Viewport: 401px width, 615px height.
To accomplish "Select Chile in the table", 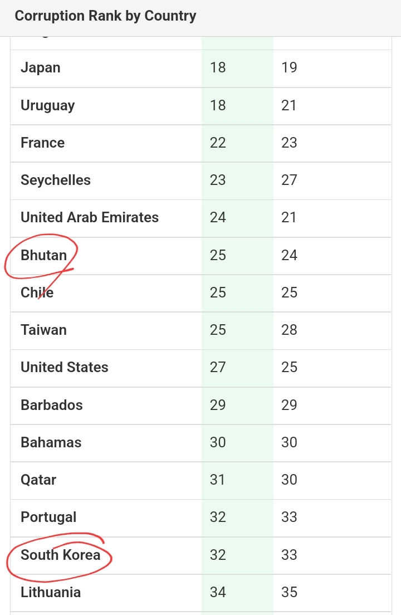I will pyautogui.click(x=37, y=292).
